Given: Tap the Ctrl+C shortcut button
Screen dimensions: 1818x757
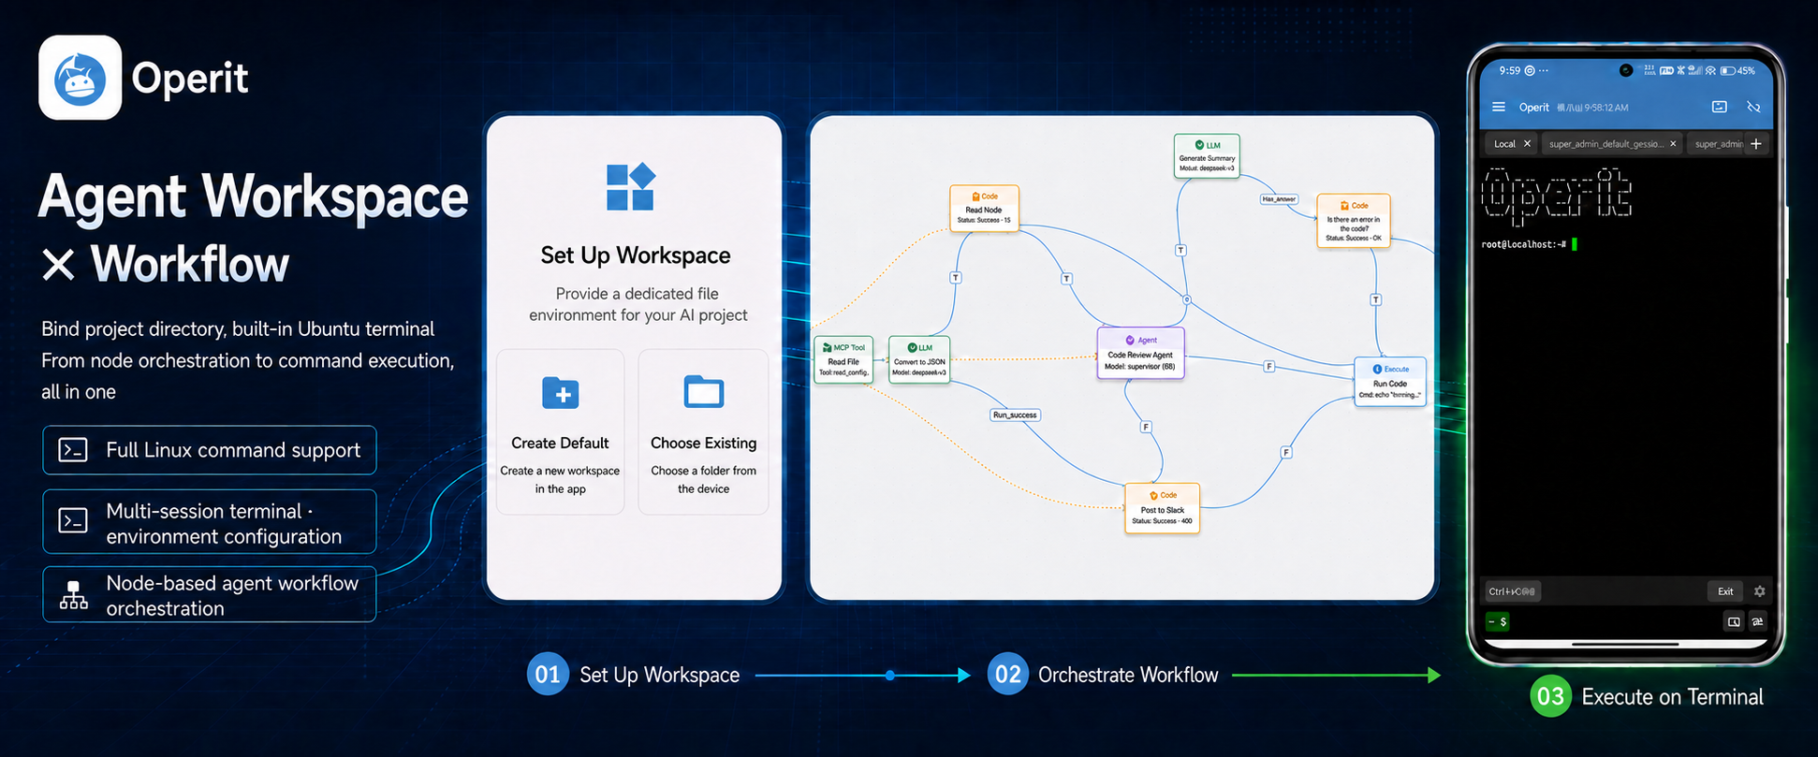Looking at the screenshot, I should click(1512, 591).
